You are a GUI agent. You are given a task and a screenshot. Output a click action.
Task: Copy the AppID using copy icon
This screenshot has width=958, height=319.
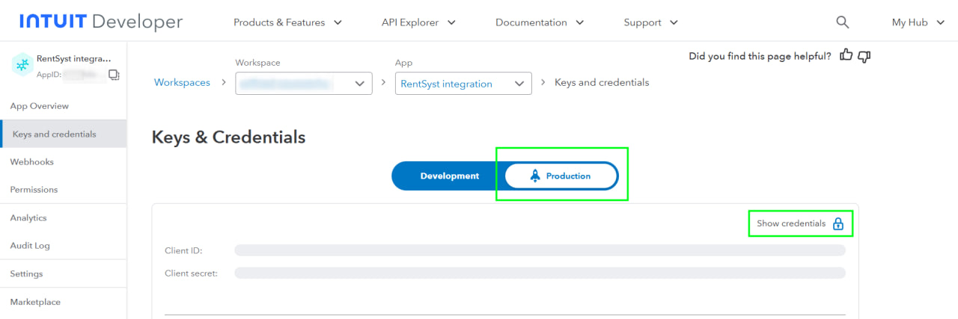(114, 75)
